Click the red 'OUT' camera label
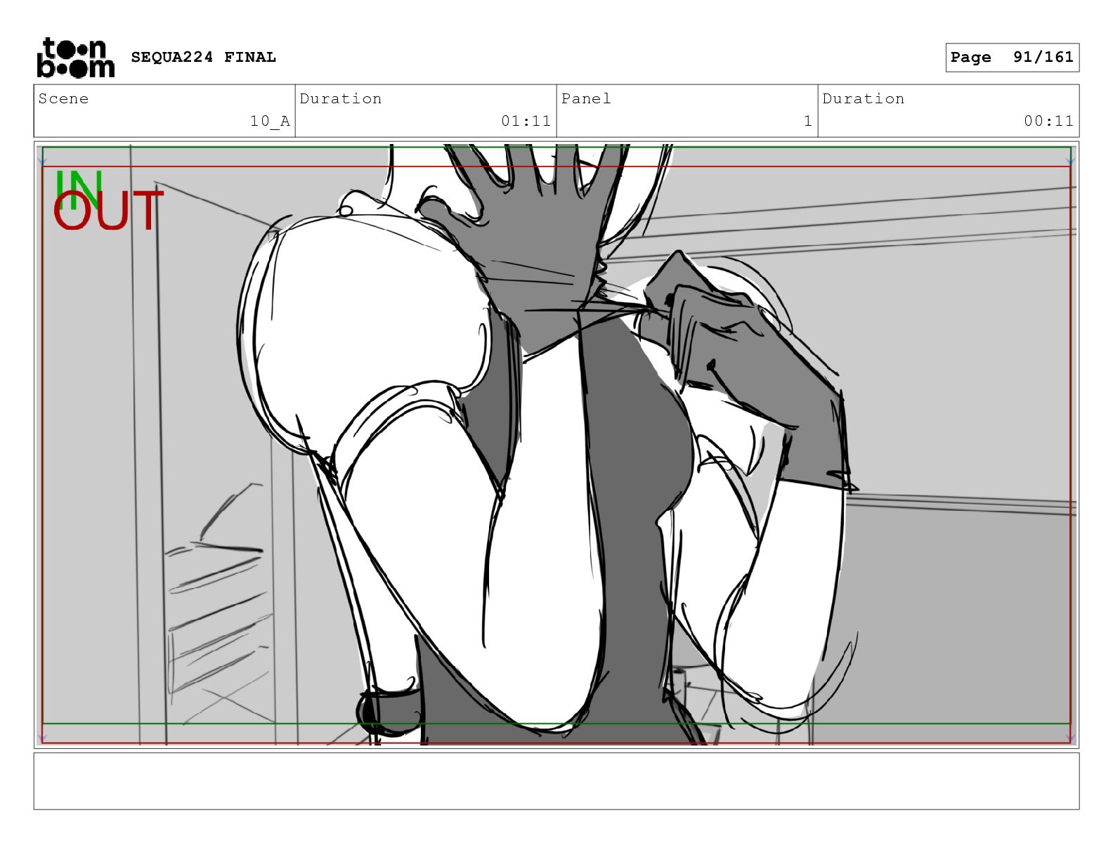Viewport: 1113px width, 860px height. click(x=108, y=211)
